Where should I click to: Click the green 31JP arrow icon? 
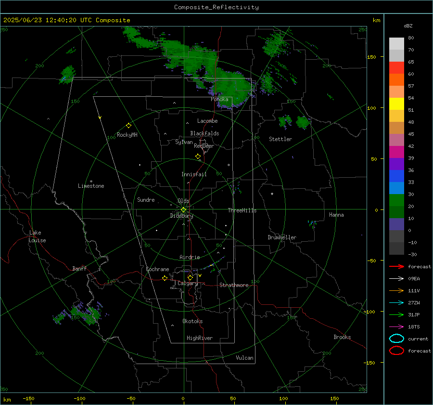pyautogui.click(x=396, y=314)
